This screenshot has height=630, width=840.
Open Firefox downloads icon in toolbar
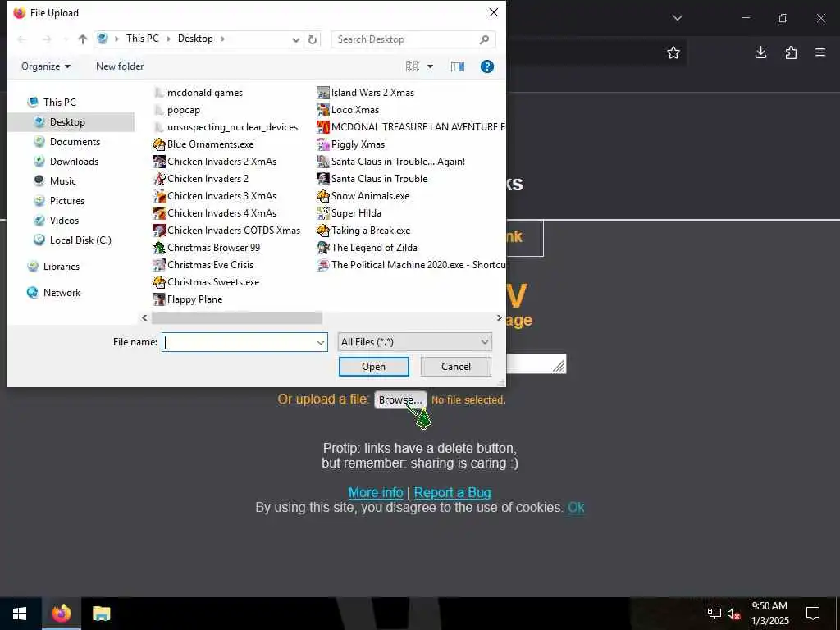click(x=760, y=52)
